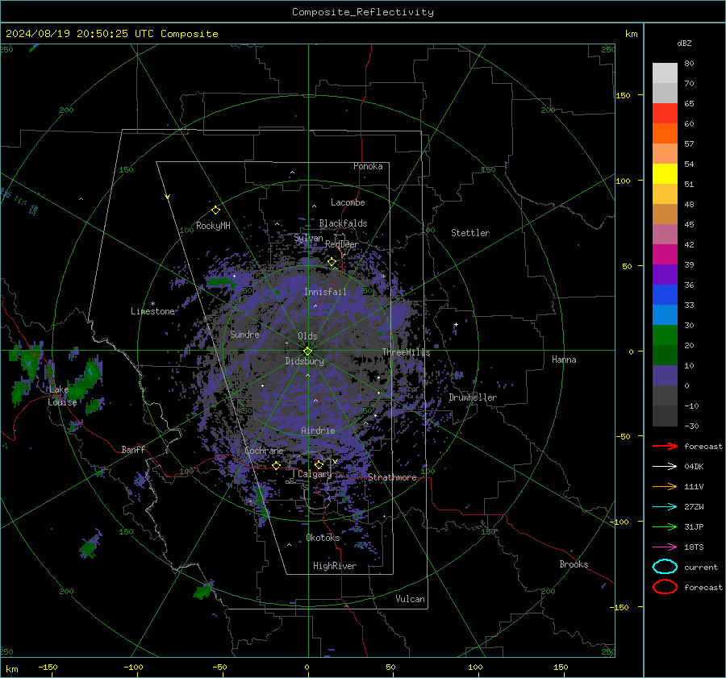The width and height of the screenshot is (726, 678).
Task: Click the white 04DK arrow icon
Action: tap(665, 467)
